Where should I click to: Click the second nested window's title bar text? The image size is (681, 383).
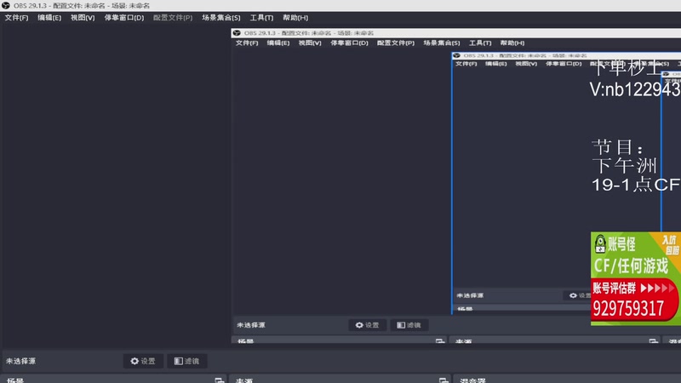(525, 55)
